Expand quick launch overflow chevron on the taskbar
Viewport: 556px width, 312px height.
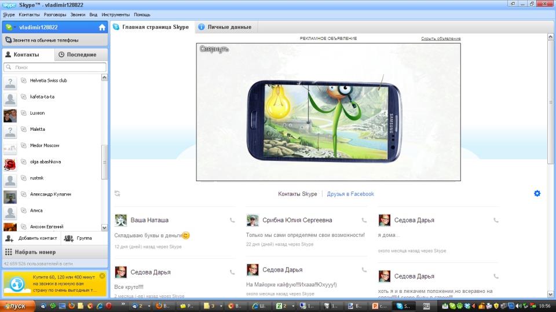click(x=123, y=304)
